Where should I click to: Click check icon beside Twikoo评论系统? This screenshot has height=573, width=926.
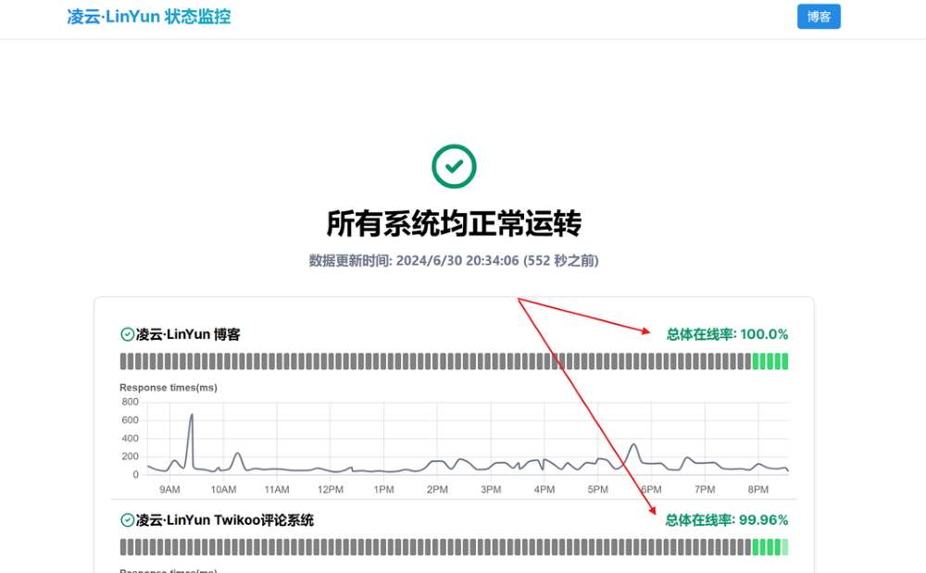pos(128,520)
